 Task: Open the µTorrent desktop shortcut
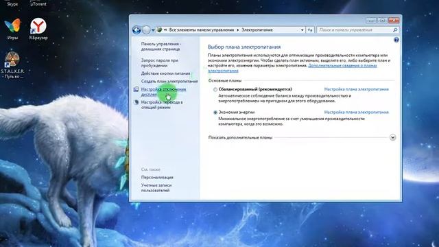coord(38,3)
